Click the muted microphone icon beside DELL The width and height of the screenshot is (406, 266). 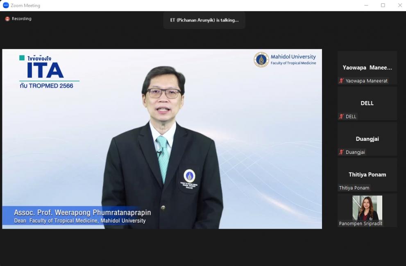(x=341, y=117)
